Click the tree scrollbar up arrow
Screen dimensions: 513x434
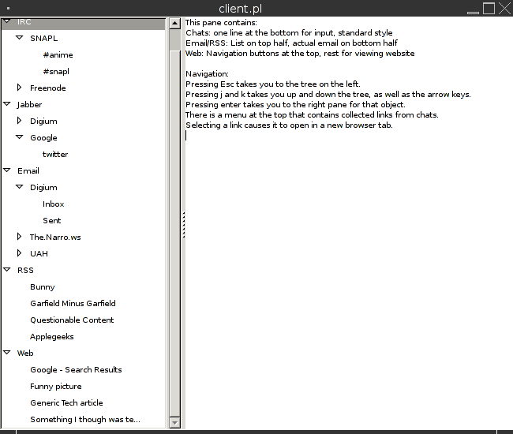click(x=175, y=24)
